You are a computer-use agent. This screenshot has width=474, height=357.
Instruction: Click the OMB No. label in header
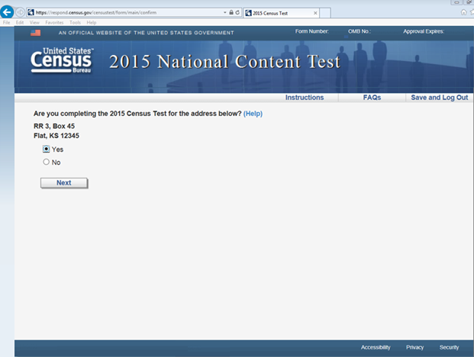click(x=360, y=31)
